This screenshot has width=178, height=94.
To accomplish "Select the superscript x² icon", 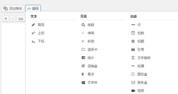I will (x=33, y=33).
